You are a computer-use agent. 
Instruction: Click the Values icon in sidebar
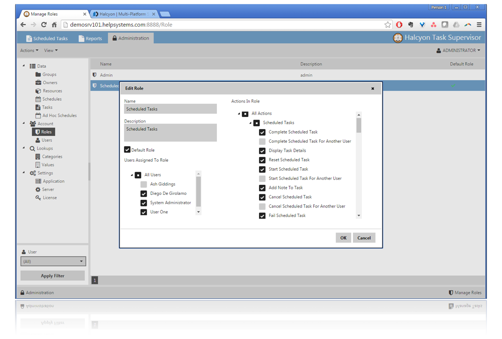coord(38,165)
